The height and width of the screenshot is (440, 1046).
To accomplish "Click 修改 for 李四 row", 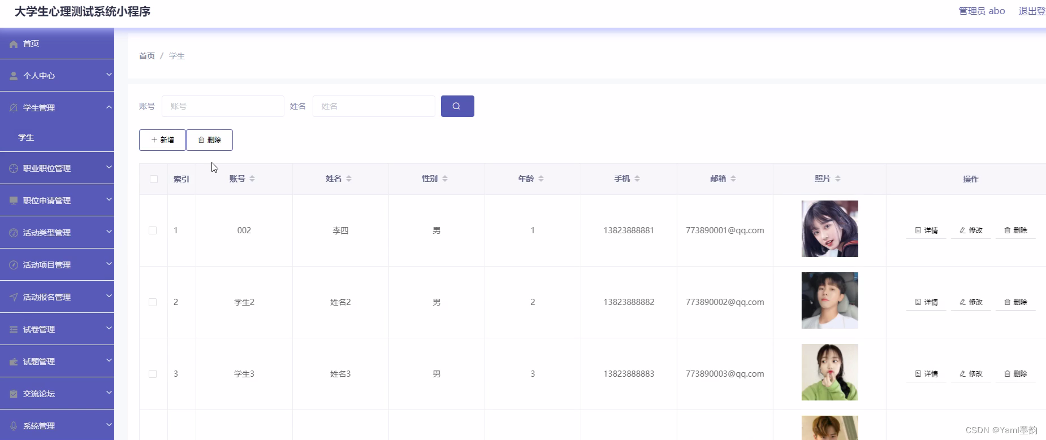I will pyautogui.click(x=971, y=230).
